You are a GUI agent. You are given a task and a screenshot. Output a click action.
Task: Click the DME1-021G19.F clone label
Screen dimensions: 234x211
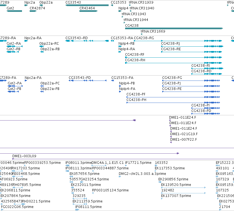(x=184, y=134)
